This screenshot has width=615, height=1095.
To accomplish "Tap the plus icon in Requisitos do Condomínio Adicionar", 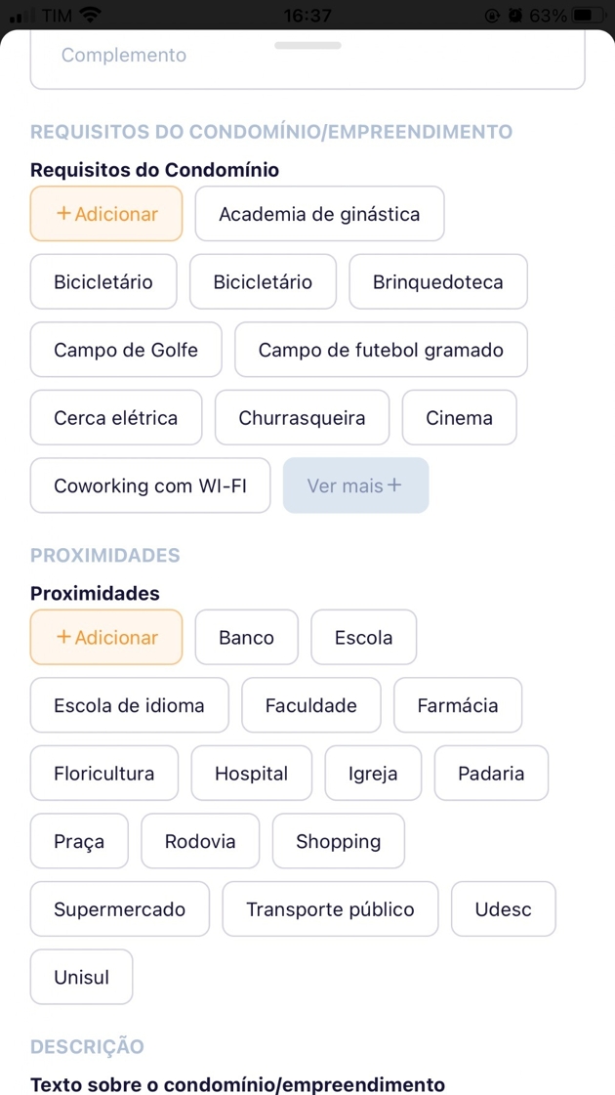I will tap(63, 214).
